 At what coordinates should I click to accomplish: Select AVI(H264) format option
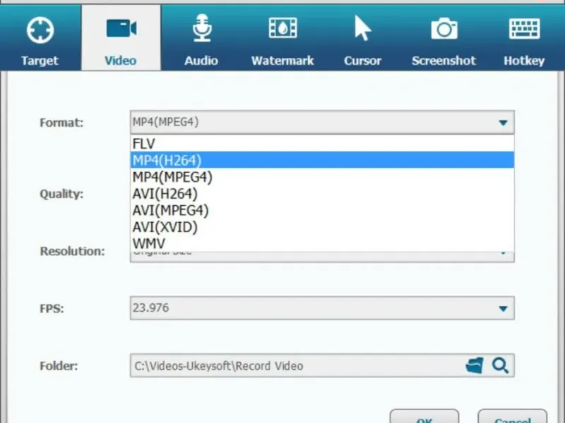pyautogui.click(x=322, y=193)
